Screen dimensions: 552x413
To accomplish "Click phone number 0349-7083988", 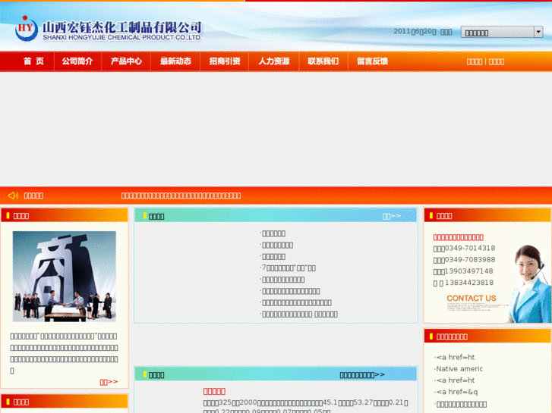I will click(x=470, y=260).
